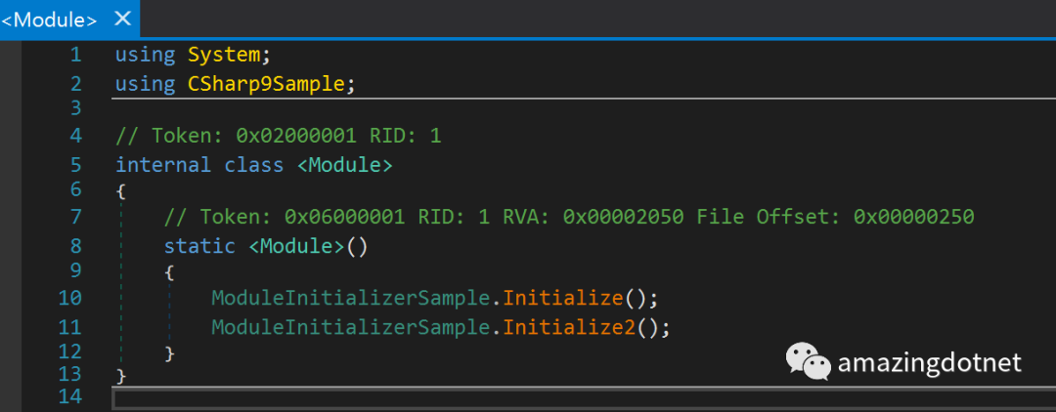Screen dimensions: 1056x412
Task: Click the internal keyword on line 5
Action: pyautogui.click(x=163, y=165)
